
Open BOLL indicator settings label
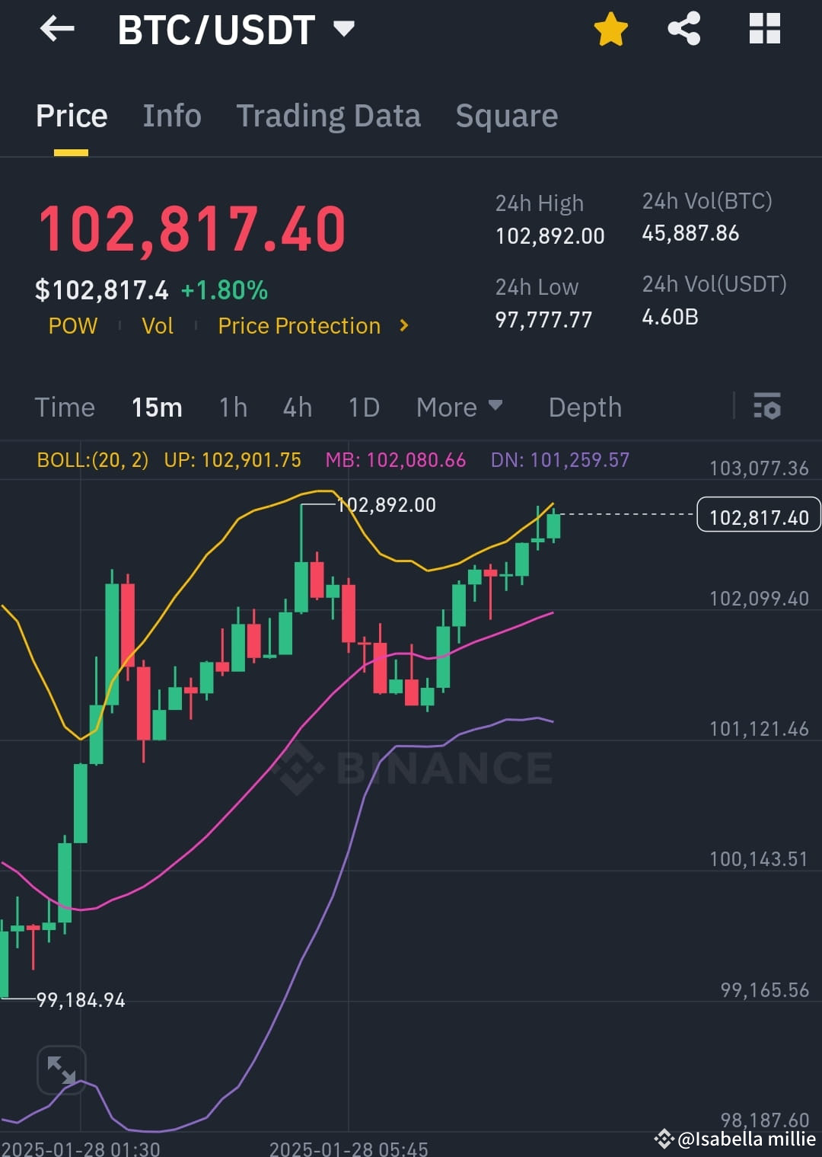click(92, 460)
